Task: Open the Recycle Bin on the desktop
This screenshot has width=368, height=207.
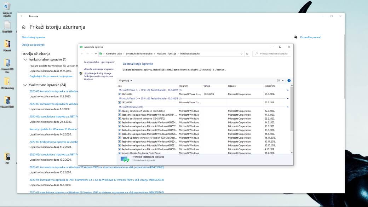Action: click(7, 6)
